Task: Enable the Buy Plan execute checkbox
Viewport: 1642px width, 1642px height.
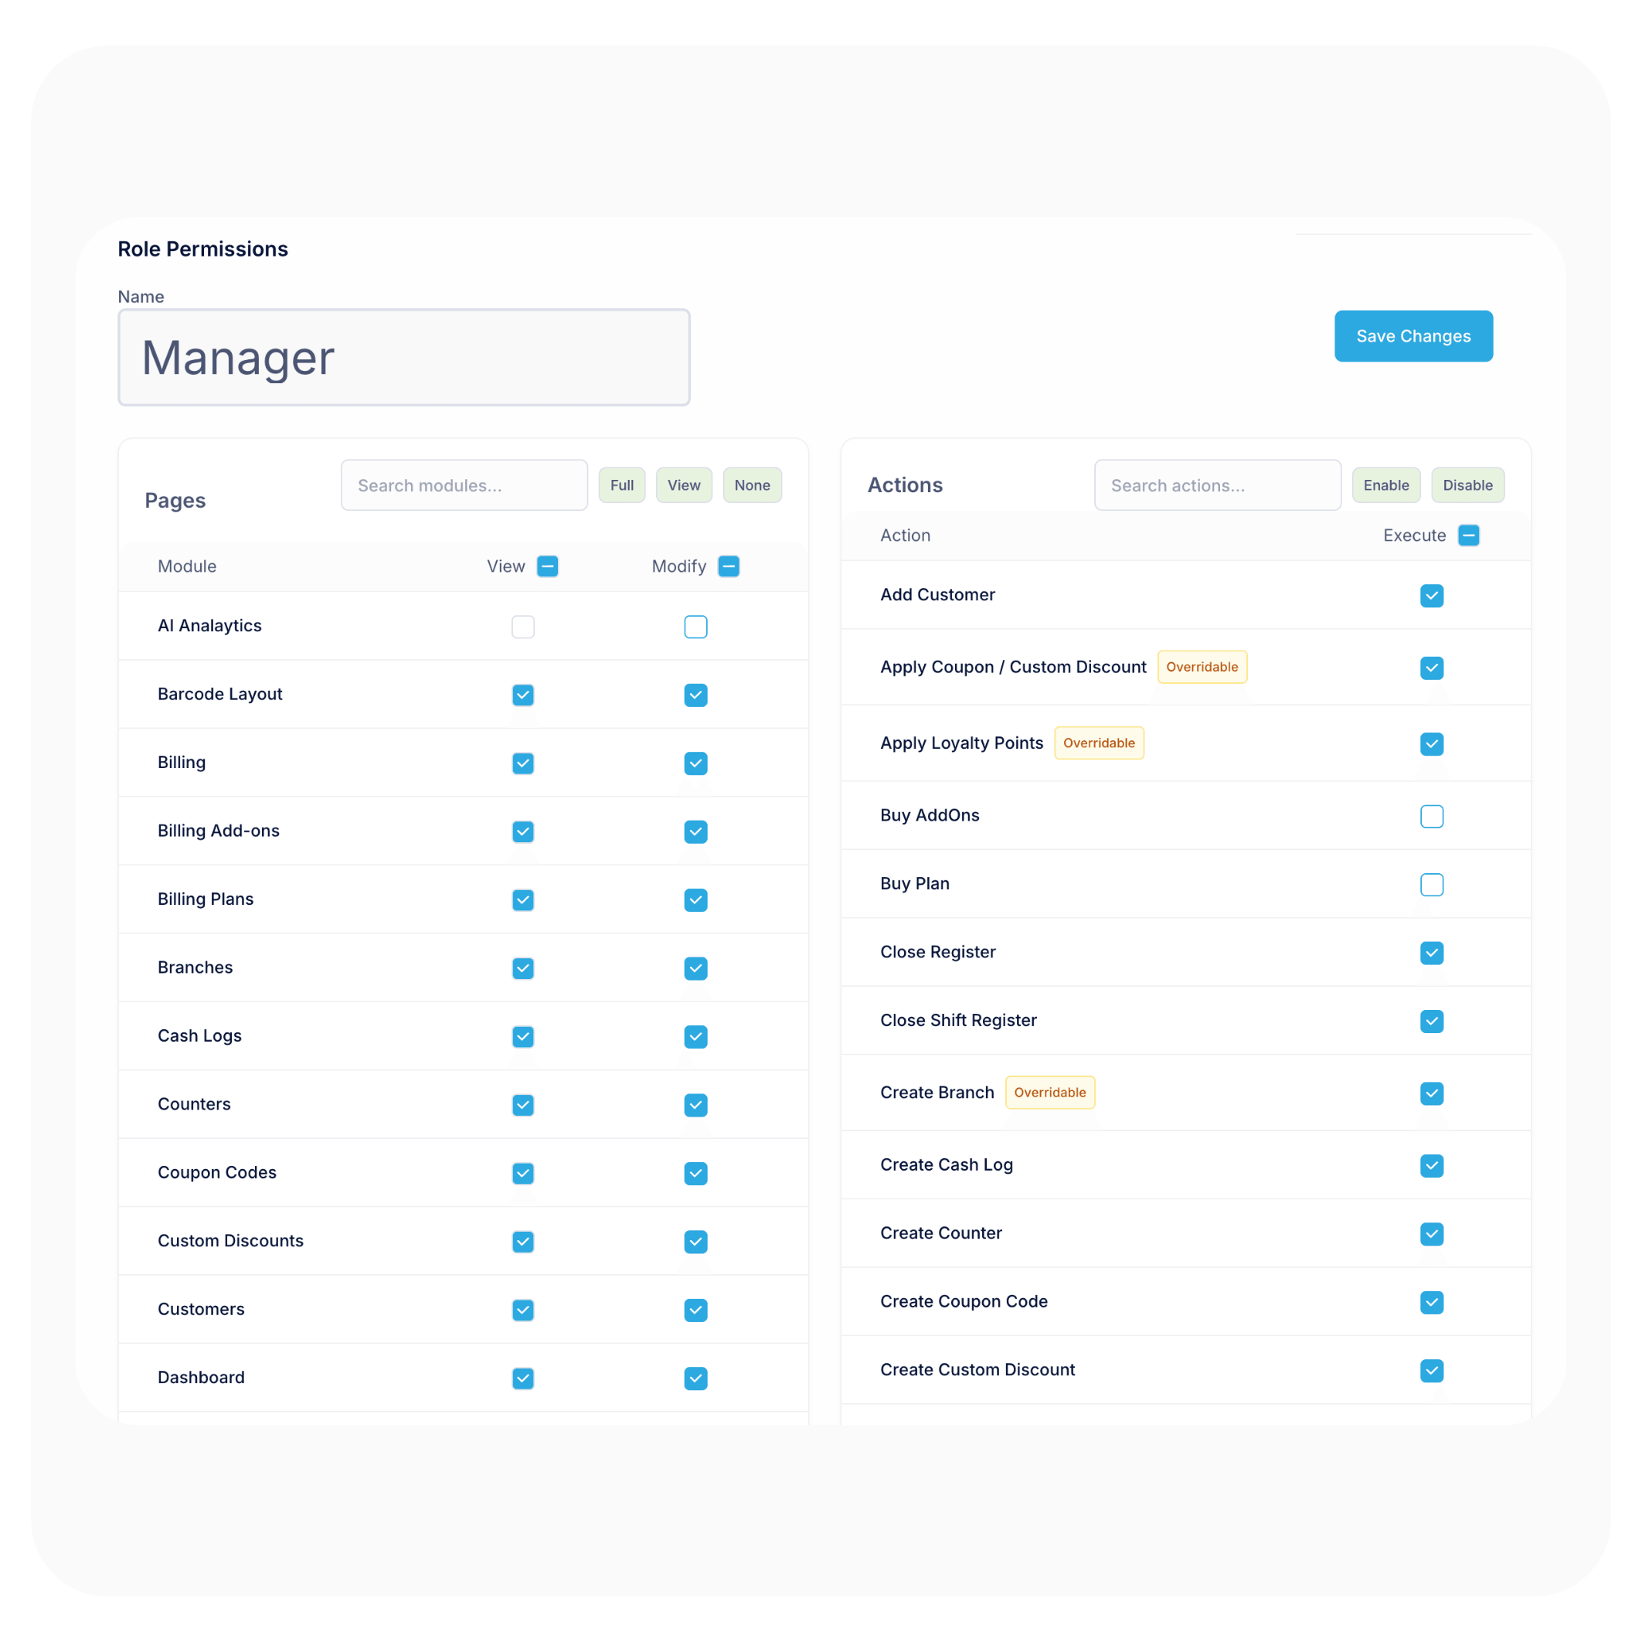Action: click(1432, 884)
